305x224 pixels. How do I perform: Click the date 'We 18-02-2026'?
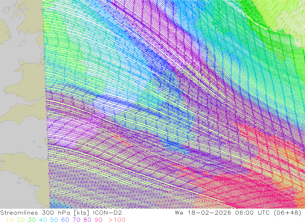pyautogui.click(x=203, y=212)
